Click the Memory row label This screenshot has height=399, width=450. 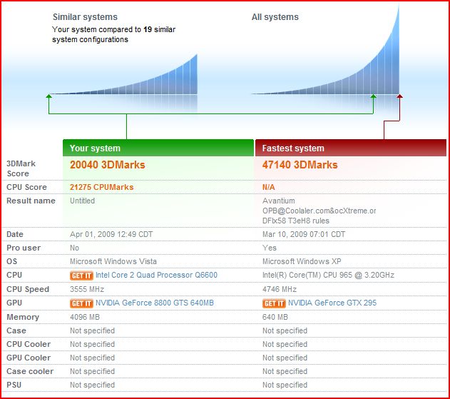23,317
